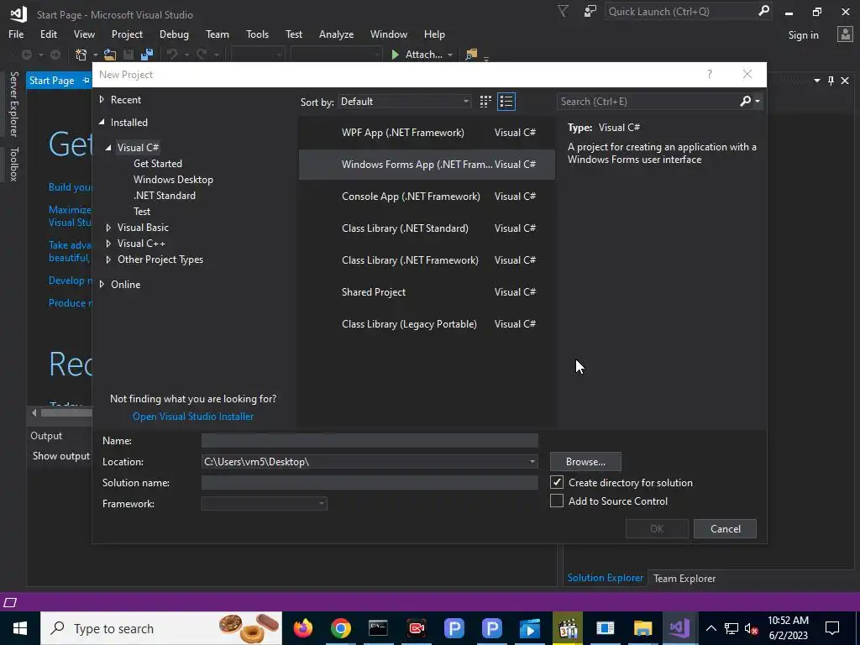Select WPF App (.NET Framework) template
Screen dimensions: 860x645
(x=427, y=132)
